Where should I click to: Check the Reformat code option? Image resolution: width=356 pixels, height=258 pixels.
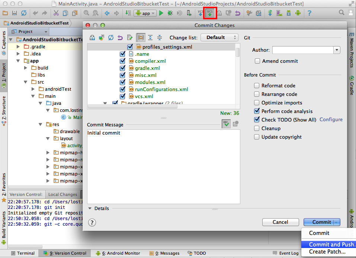(x=257, y=86)
